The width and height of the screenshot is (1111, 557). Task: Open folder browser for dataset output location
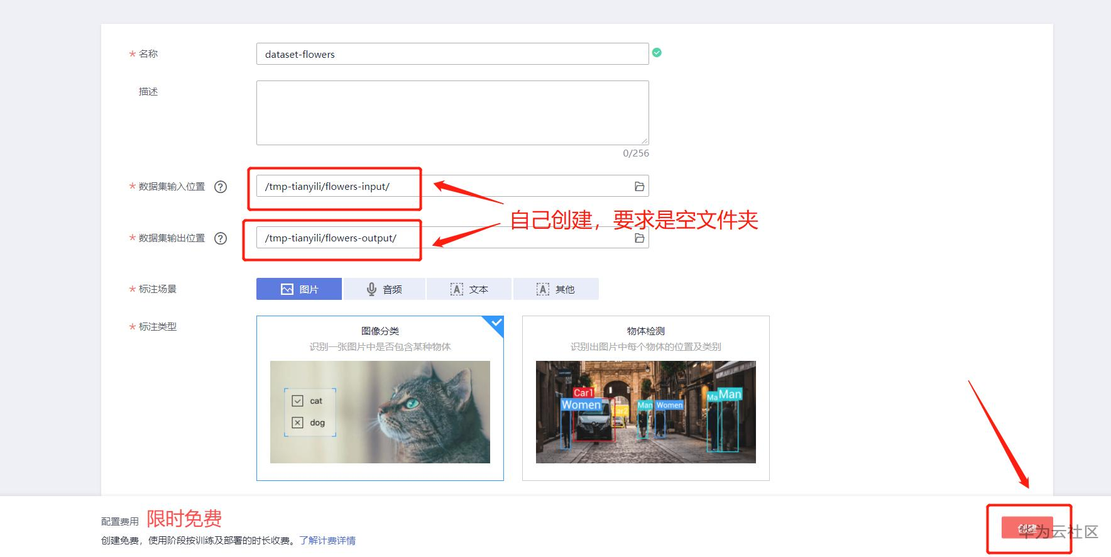pyautogui.click(x=639, y=238)
